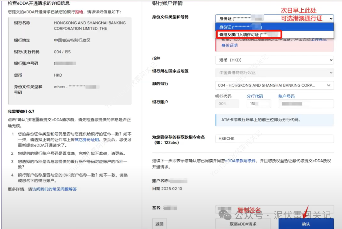
Task: Click the ATM卡 branch code info banner
Action: [x=274, y=119]
